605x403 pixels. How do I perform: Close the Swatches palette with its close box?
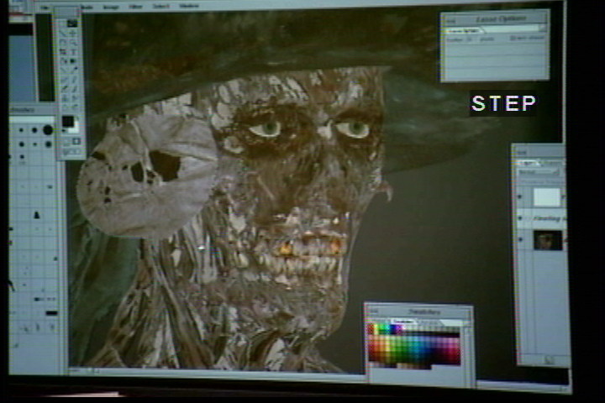373,311
